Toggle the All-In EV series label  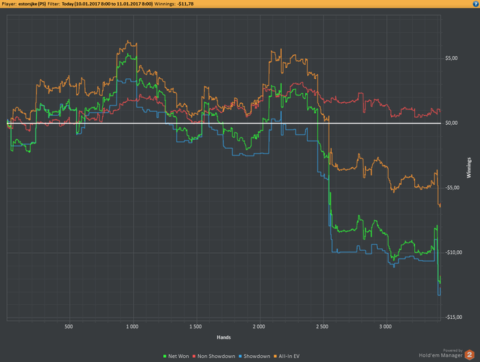[x=289, y=357]
